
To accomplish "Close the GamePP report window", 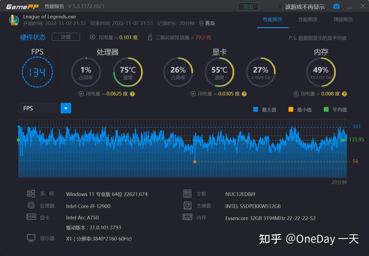I will (363, 6).
